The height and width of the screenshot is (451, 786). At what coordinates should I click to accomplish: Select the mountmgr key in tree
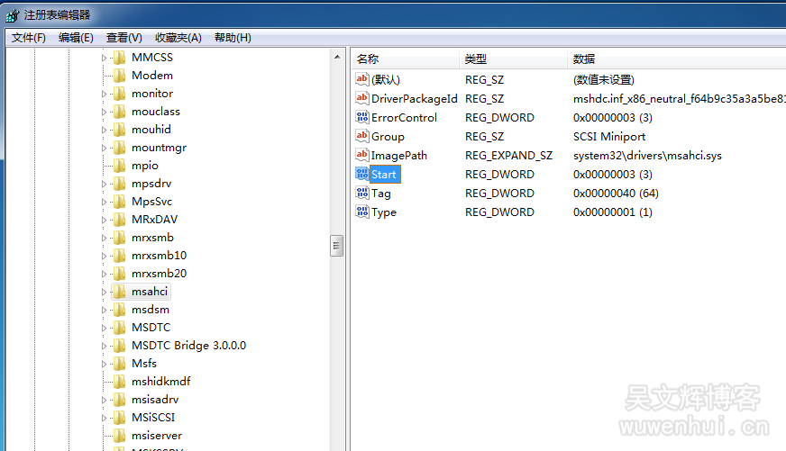[x=159, y=148]
